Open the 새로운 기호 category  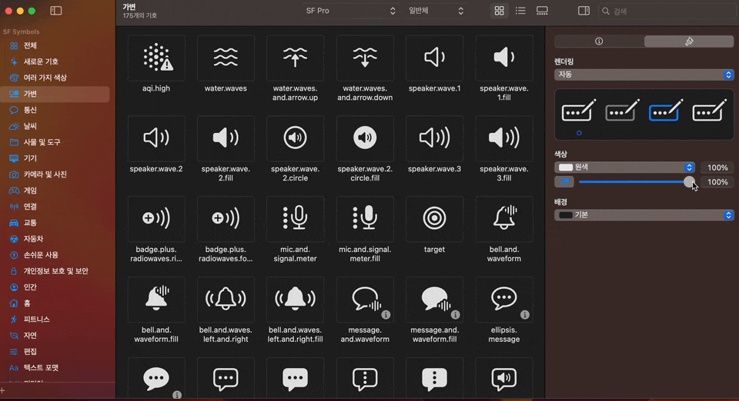55,61
